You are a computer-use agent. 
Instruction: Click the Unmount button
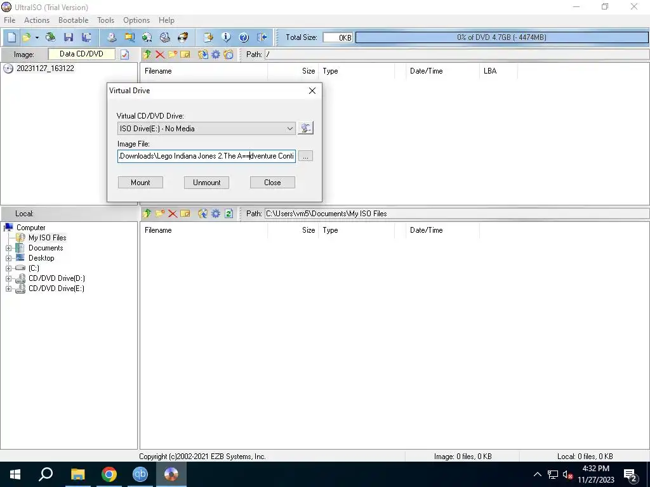[x=206, y=183]
